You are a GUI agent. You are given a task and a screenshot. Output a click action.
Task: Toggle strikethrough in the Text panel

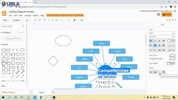click(164, 41)
